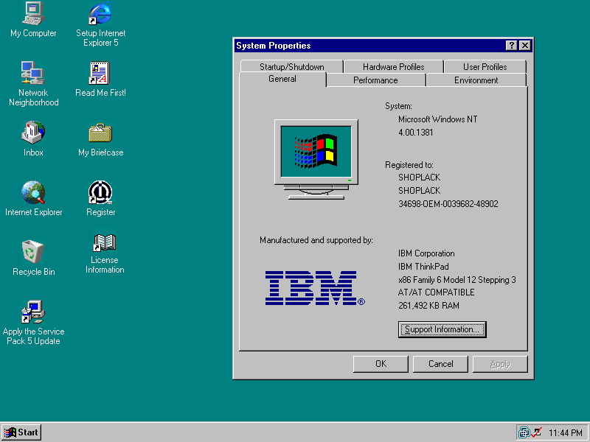Image resolution: width=590 pixels, height=442 pixels.
Task: Click the System: label
Action: tap(398, 106)
